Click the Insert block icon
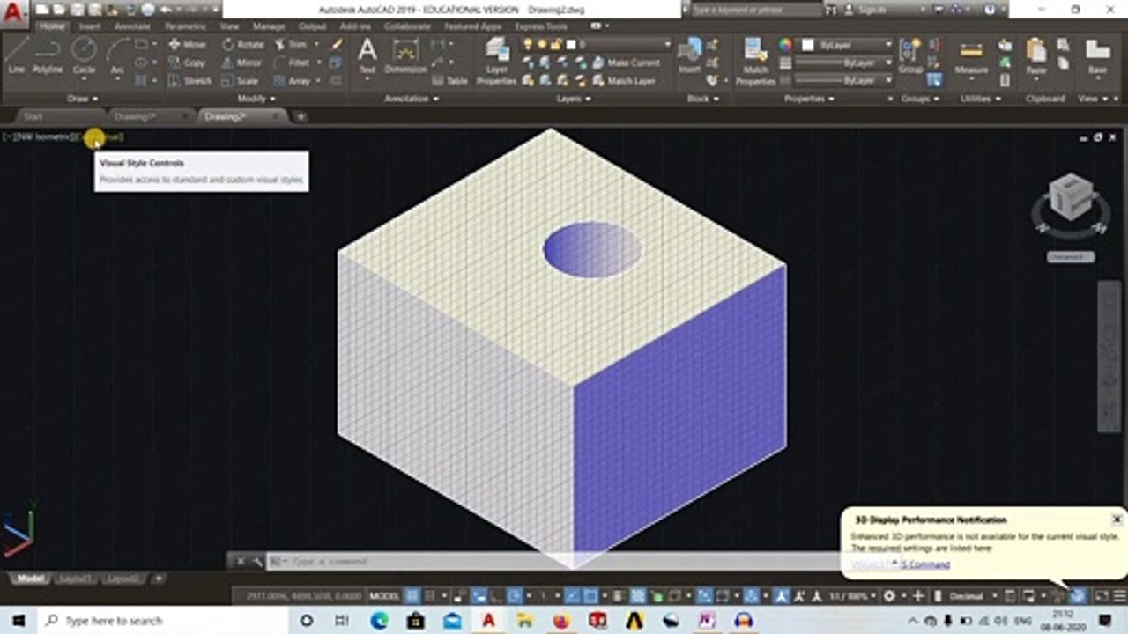Image resolution: width=1128 pixels, height=634 pixels. pyautogui.click(x=689, y=55)
